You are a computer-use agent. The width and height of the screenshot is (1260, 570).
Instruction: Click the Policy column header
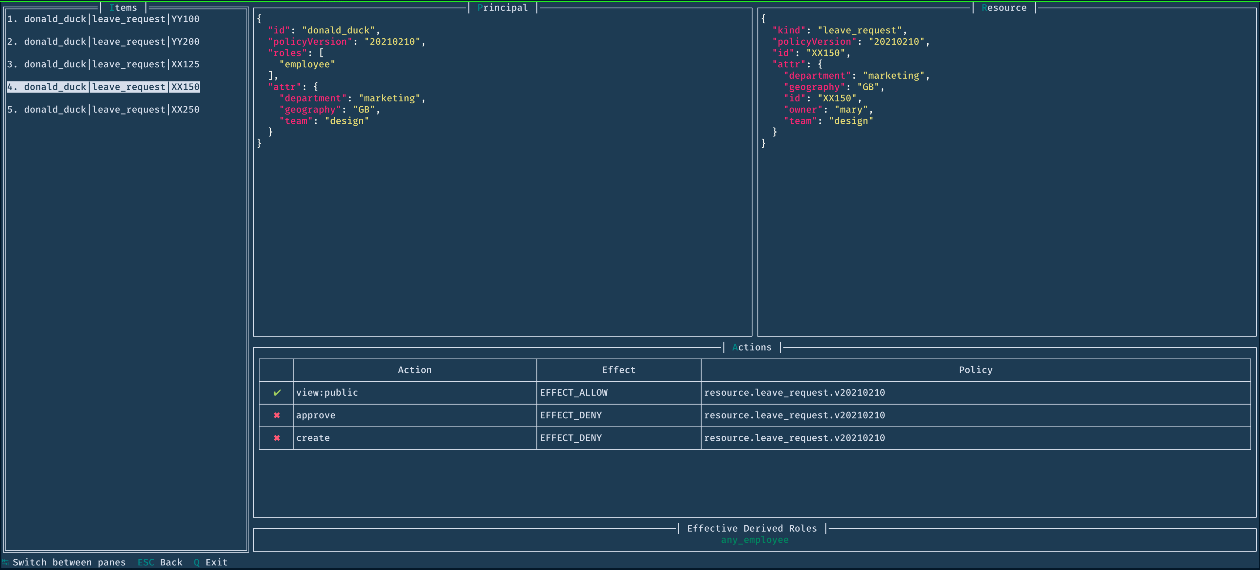pos(975,370)
